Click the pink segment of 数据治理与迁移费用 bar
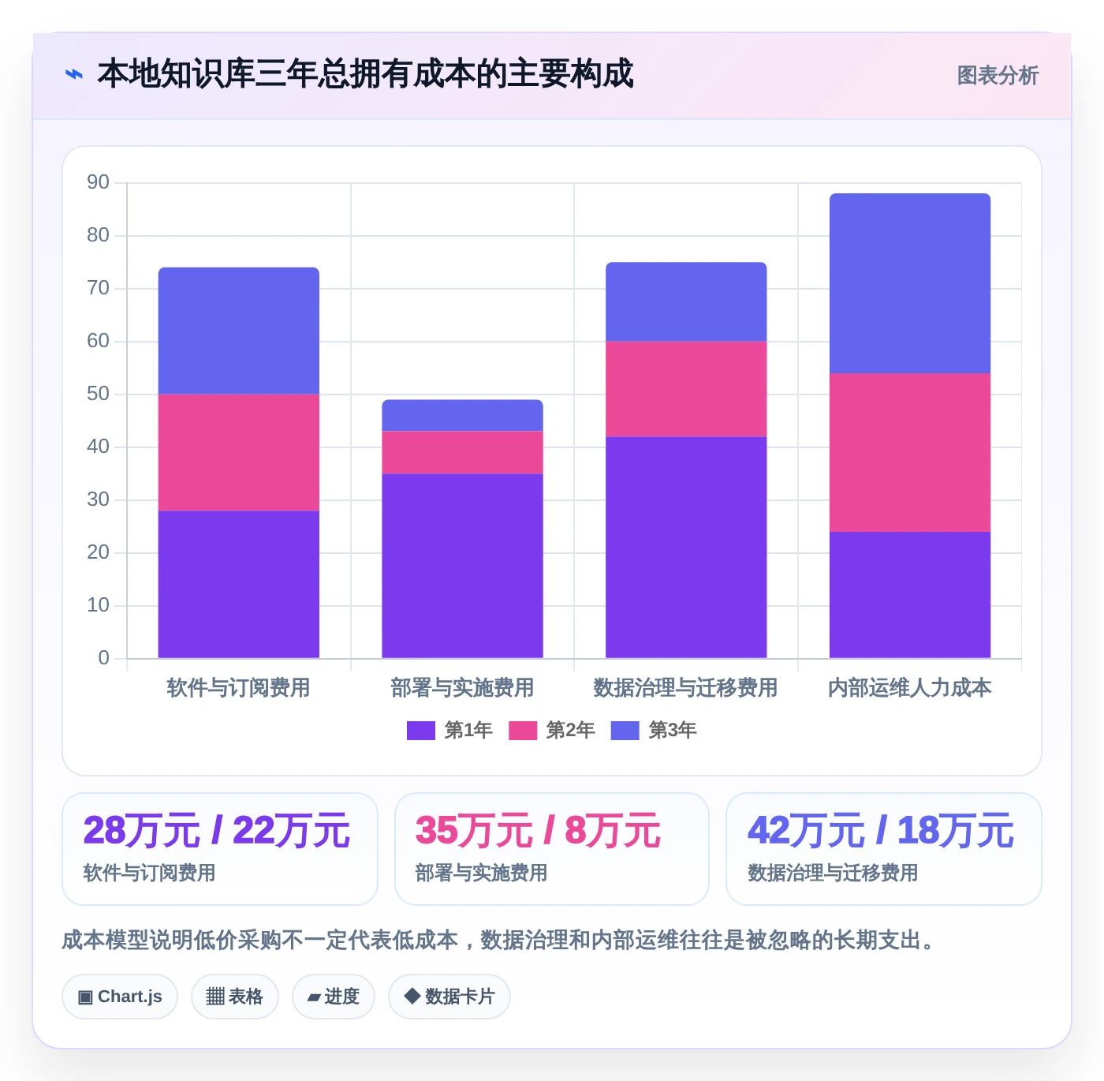Screen dimensions: 1104x1081 686,389
